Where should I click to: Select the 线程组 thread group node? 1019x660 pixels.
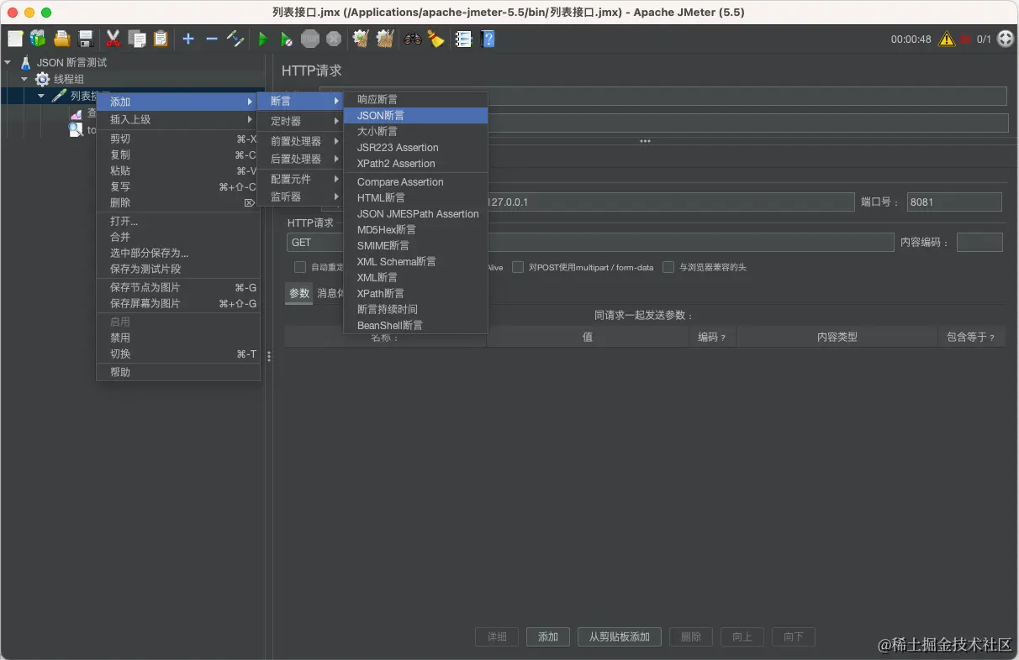[x=69, y=79]
